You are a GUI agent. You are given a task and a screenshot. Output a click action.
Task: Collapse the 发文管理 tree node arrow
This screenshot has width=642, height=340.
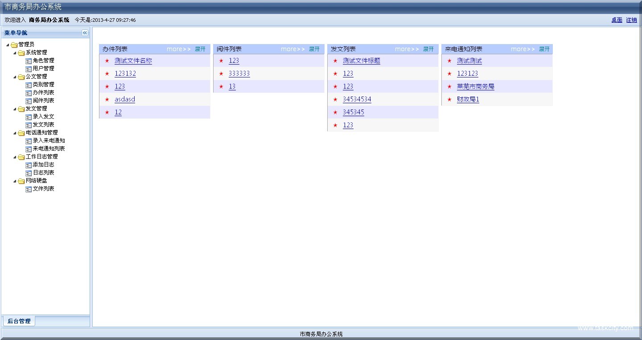point(15,109)
